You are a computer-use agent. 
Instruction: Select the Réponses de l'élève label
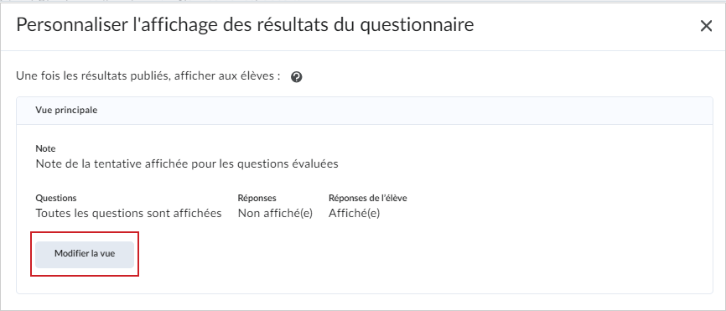(368, 198)
